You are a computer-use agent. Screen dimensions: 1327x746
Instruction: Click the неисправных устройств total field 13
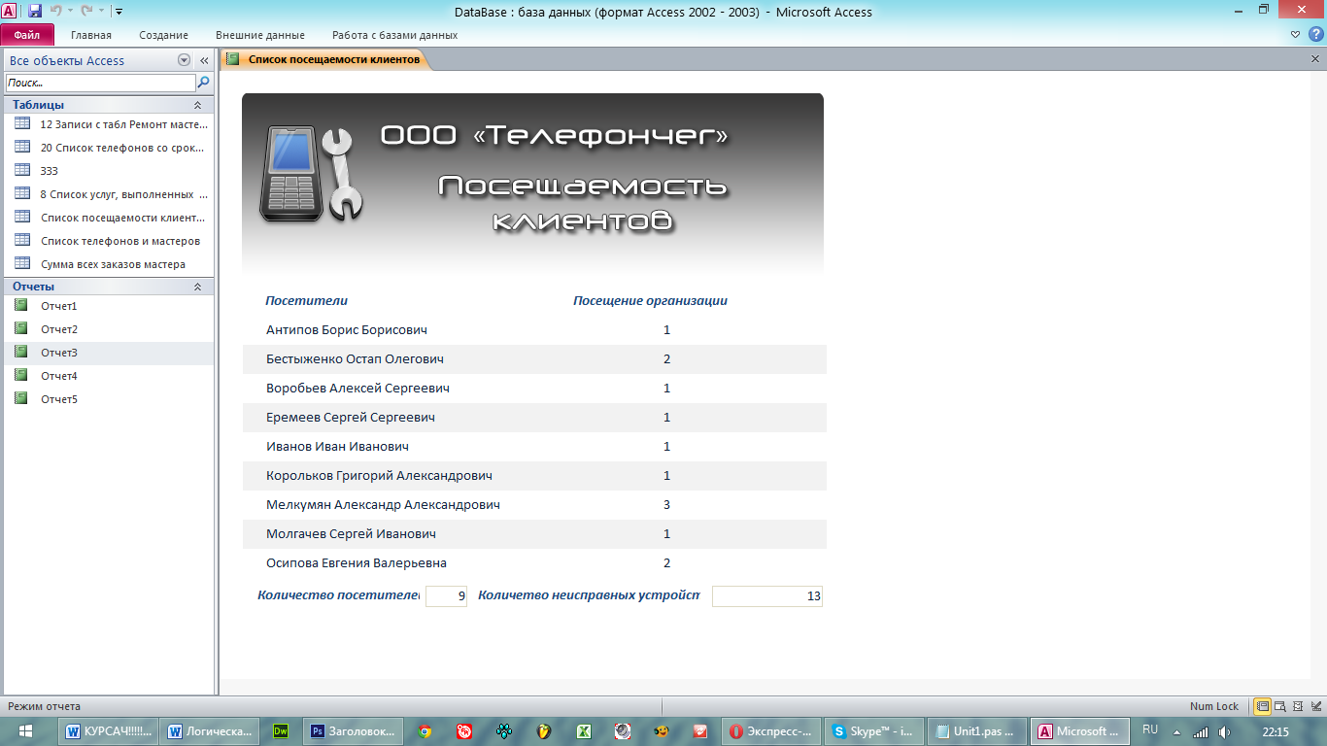coord(767,596)
